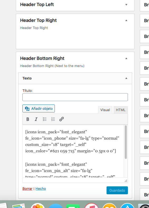Collapse the Header Bottom Right widget area
This screenshot has width=149, height=208.
pos(126,58)
